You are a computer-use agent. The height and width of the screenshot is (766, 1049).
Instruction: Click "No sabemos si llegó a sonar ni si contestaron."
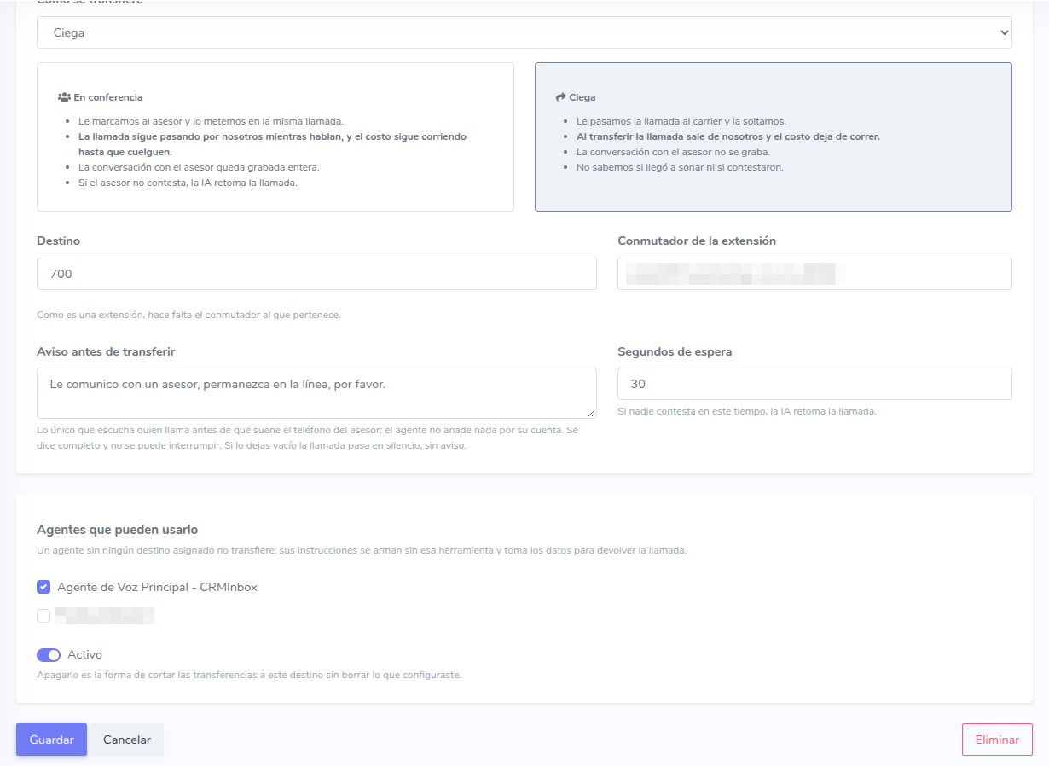tap(680, 167)
